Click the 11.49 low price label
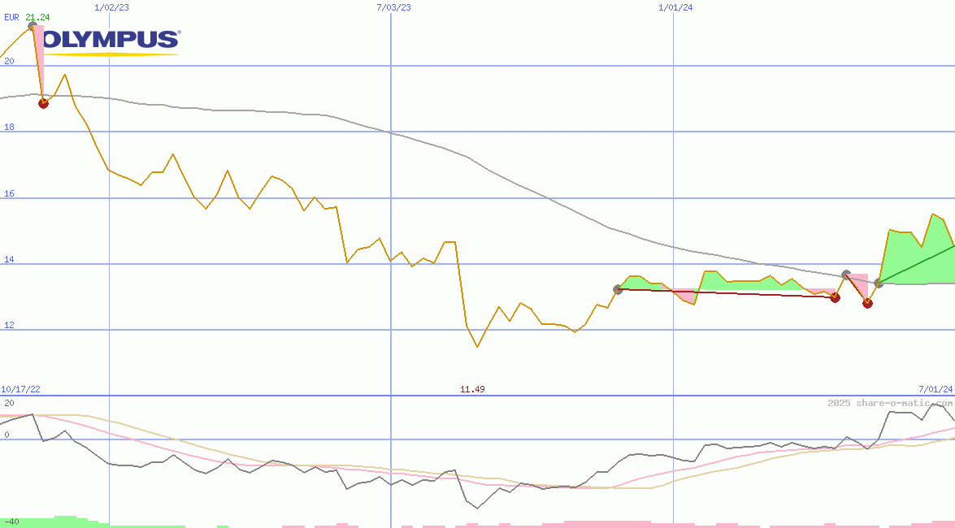The image size is (955, 528). click(x=472, y=390)
